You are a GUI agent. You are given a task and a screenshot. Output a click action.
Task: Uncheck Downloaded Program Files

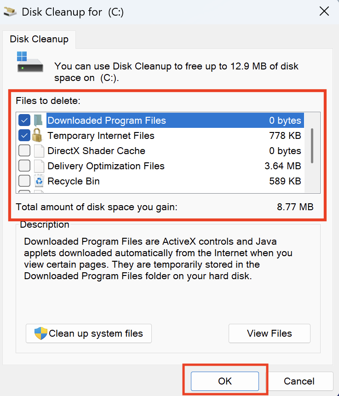pos(24,120)
